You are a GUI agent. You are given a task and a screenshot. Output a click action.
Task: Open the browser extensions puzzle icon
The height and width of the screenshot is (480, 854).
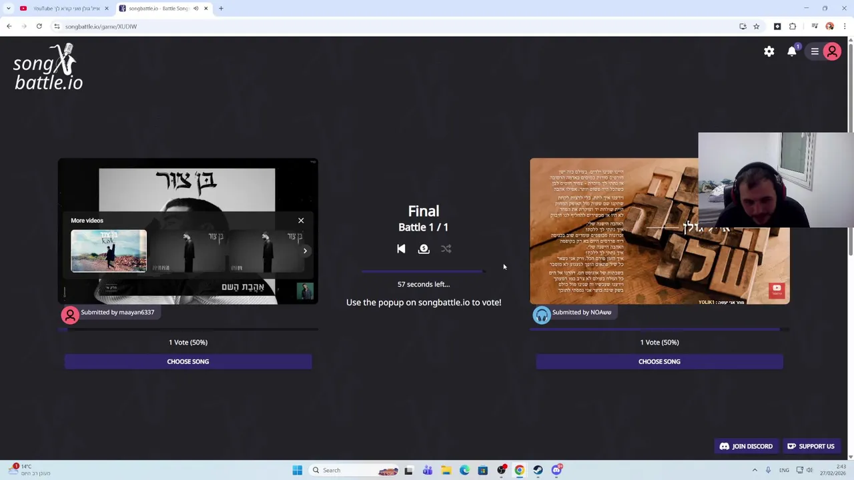click(793, 26)
